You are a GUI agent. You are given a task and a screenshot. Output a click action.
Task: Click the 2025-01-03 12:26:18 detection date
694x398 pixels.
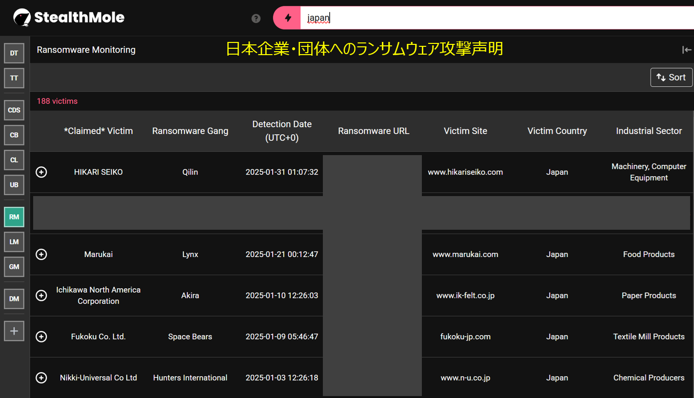click(x=282, y=378)
